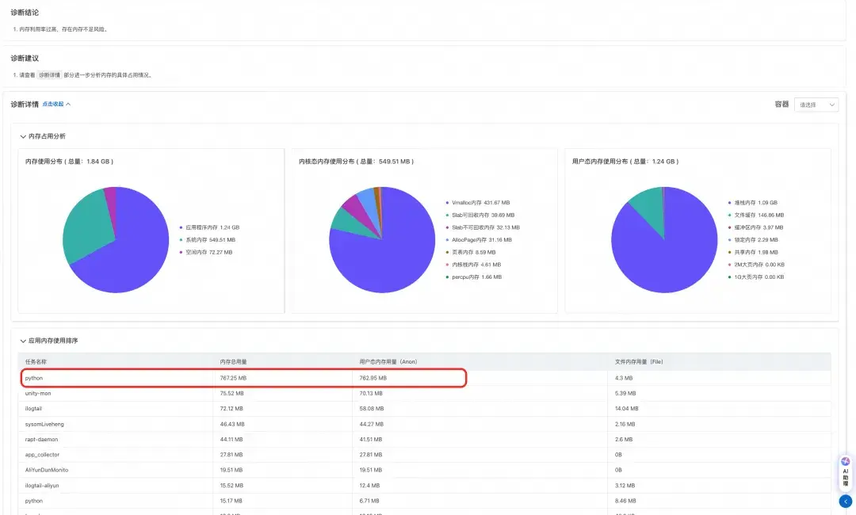Click the 762.95 MB Anon value cell
Screen dimensions: 856x515
coord(373,378)
